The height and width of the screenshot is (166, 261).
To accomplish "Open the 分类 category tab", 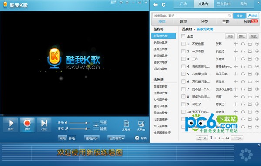I will (x=204, y=22).
